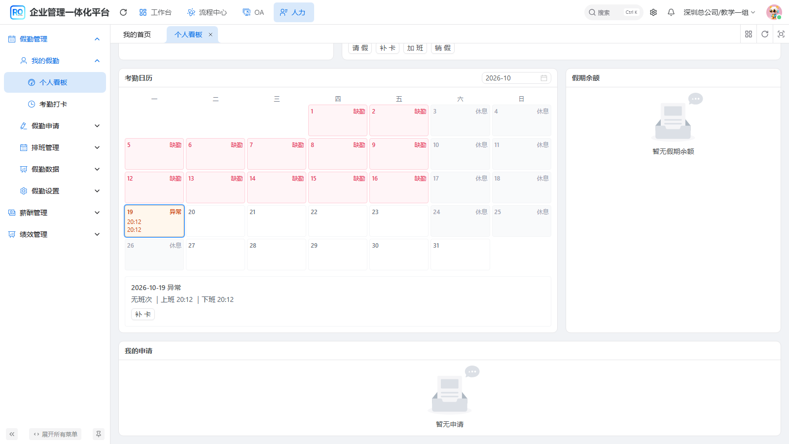This screenshot has width=789, height=444.
Task: Select calendar day 1 marked 缺勤
Action: click(338, 120)
